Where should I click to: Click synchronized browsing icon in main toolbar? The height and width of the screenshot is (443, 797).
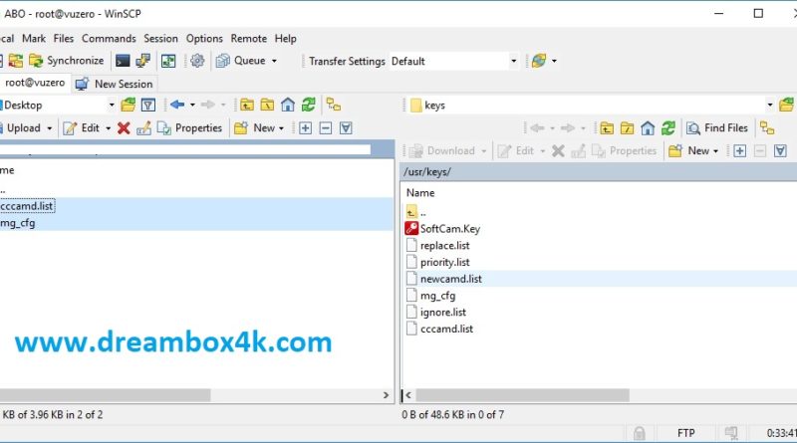(168, 61)
